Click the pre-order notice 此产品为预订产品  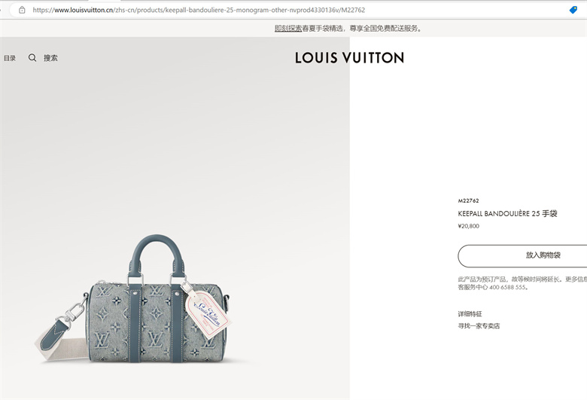coord(482,279)
